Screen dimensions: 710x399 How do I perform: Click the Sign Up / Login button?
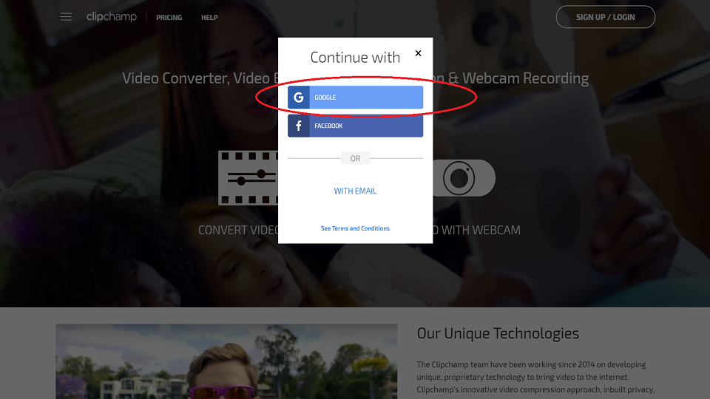coord(606,17)
